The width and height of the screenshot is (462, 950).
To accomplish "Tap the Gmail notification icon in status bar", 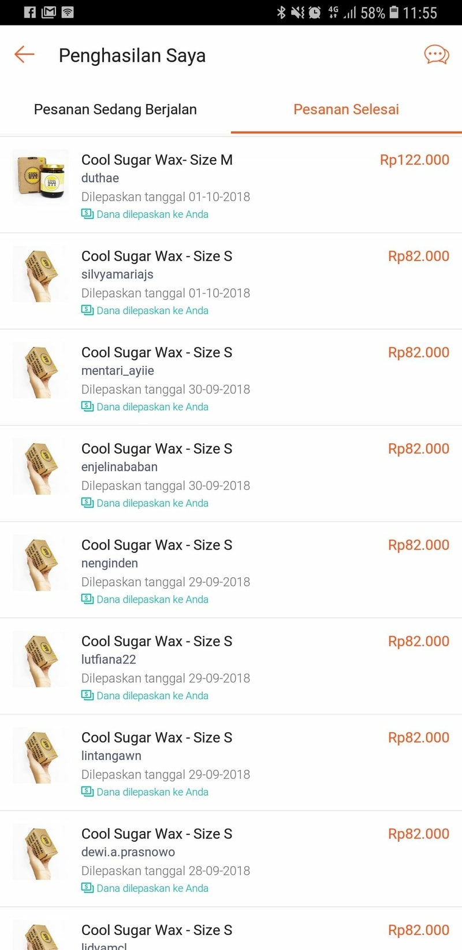I will coord(49,12).
